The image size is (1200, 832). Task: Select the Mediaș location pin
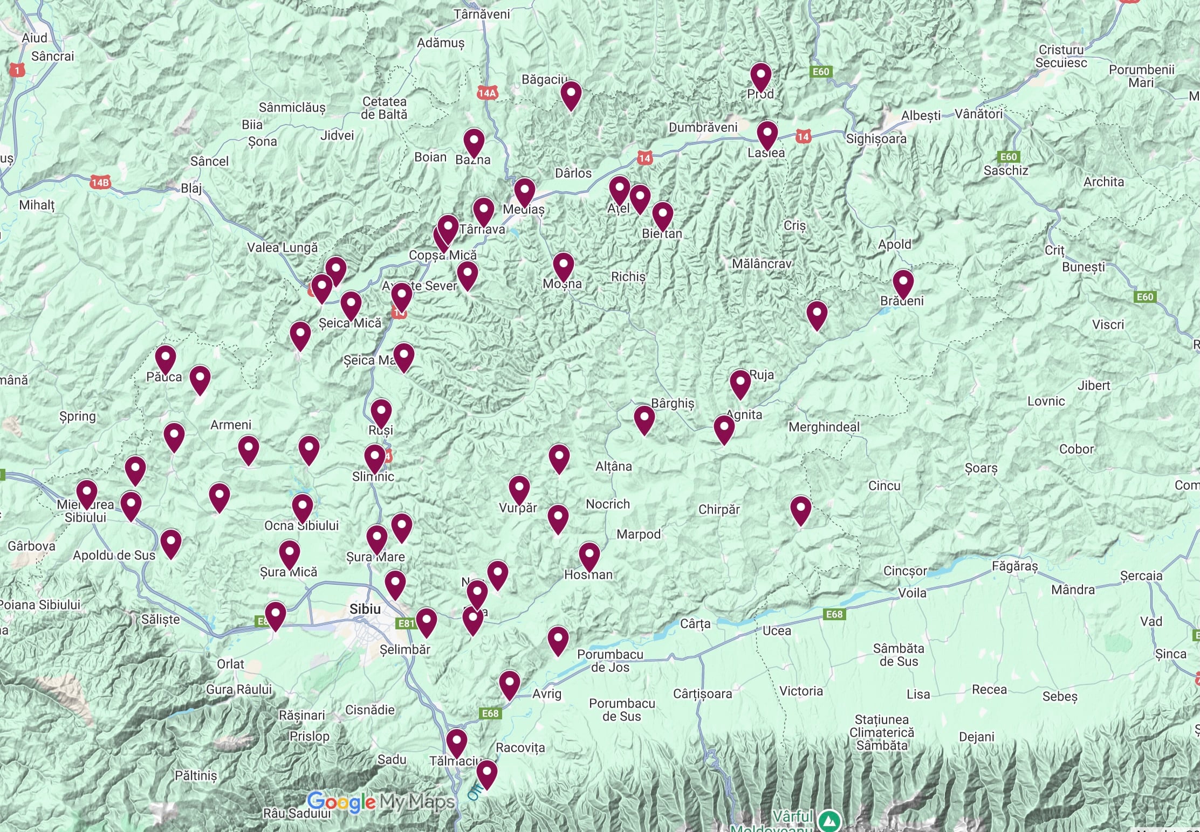pyautogui.click(x=524, y=193)
